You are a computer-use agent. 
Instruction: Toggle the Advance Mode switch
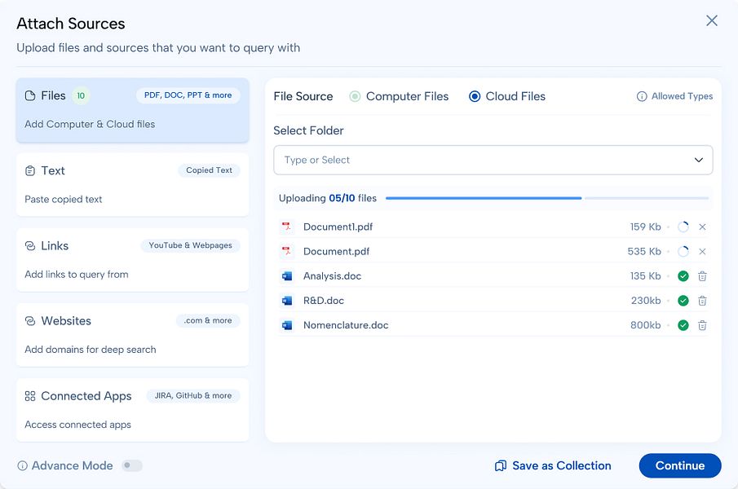pos(132,465)
